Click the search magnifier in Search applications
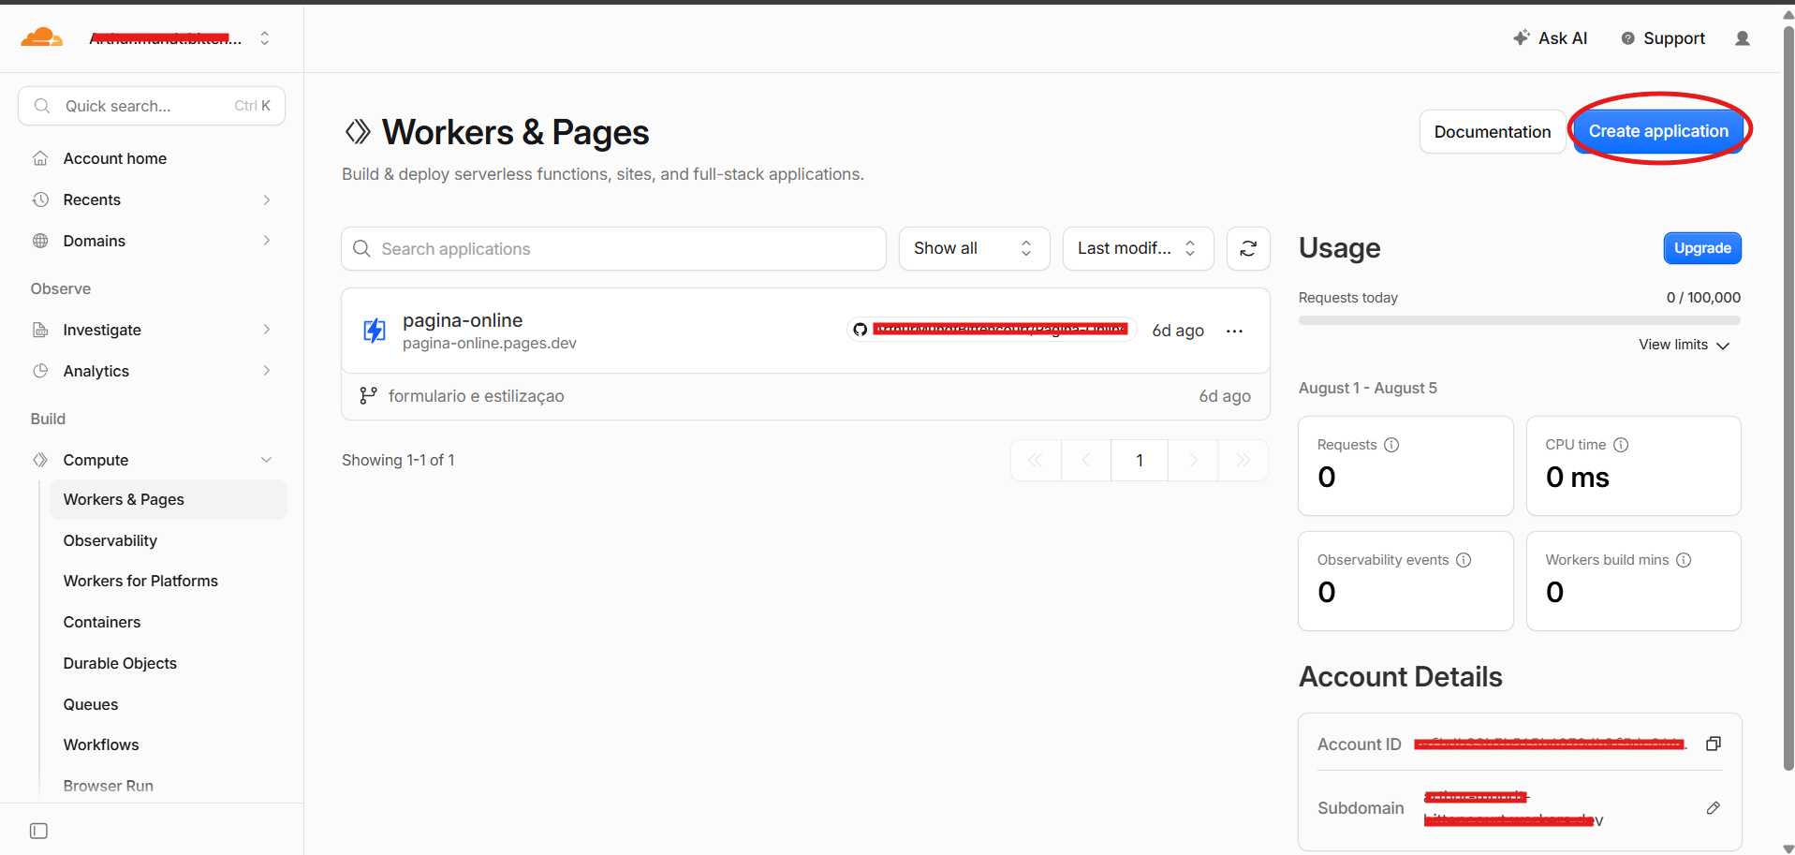 click(361, 249)
